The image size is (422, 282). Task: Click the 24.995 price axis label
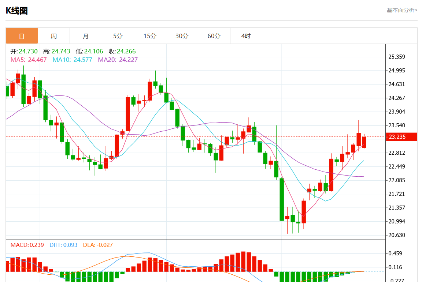pyautogui.click(x=397, y=71)
